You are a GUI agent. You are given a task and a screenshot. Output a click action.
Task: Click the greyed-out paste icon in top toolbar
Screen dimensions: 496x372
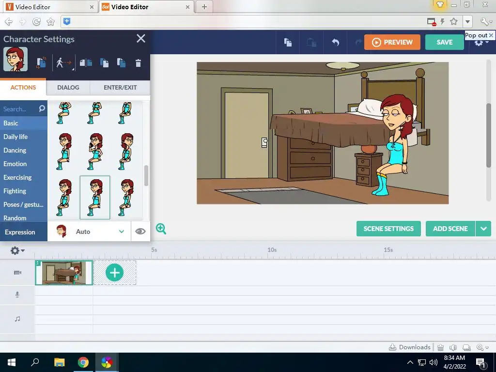click(311, 42)
